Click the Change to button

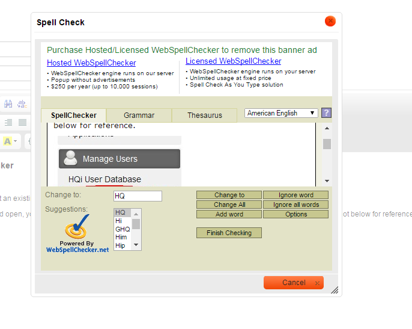click(x=229, y=195)
